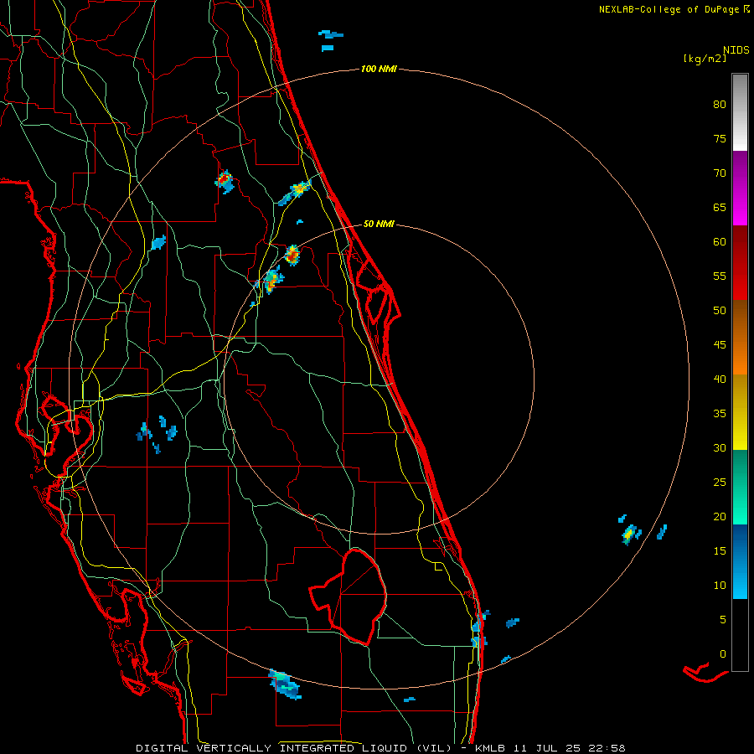Select the NIDS label above the color scale
The height and width of the screenshot is (754, 754).
[x=736, y=50]
